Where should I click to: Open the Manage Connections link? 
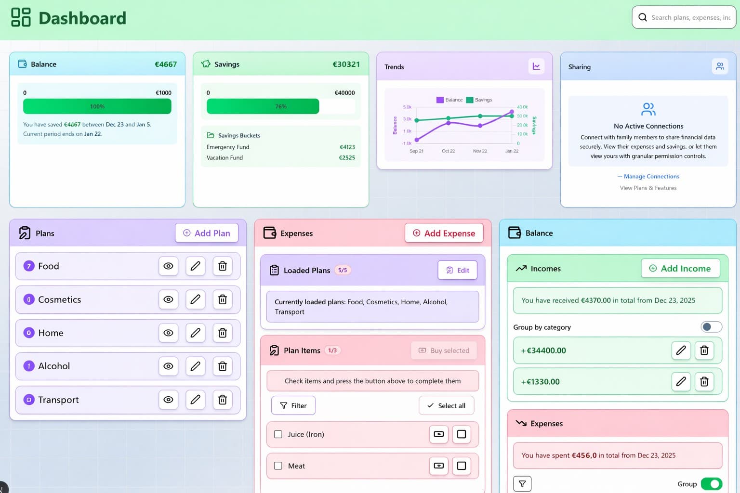point(648,176)
